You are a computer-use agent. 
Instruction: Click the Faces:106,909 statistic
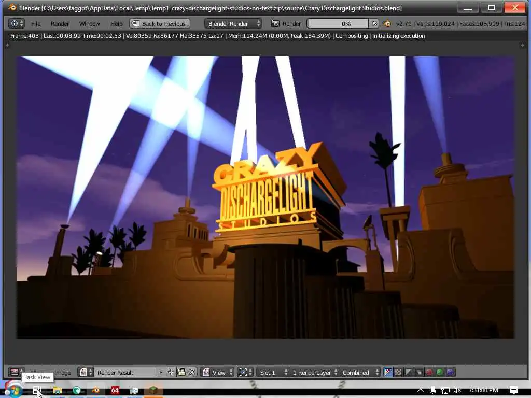coord(479,24)
